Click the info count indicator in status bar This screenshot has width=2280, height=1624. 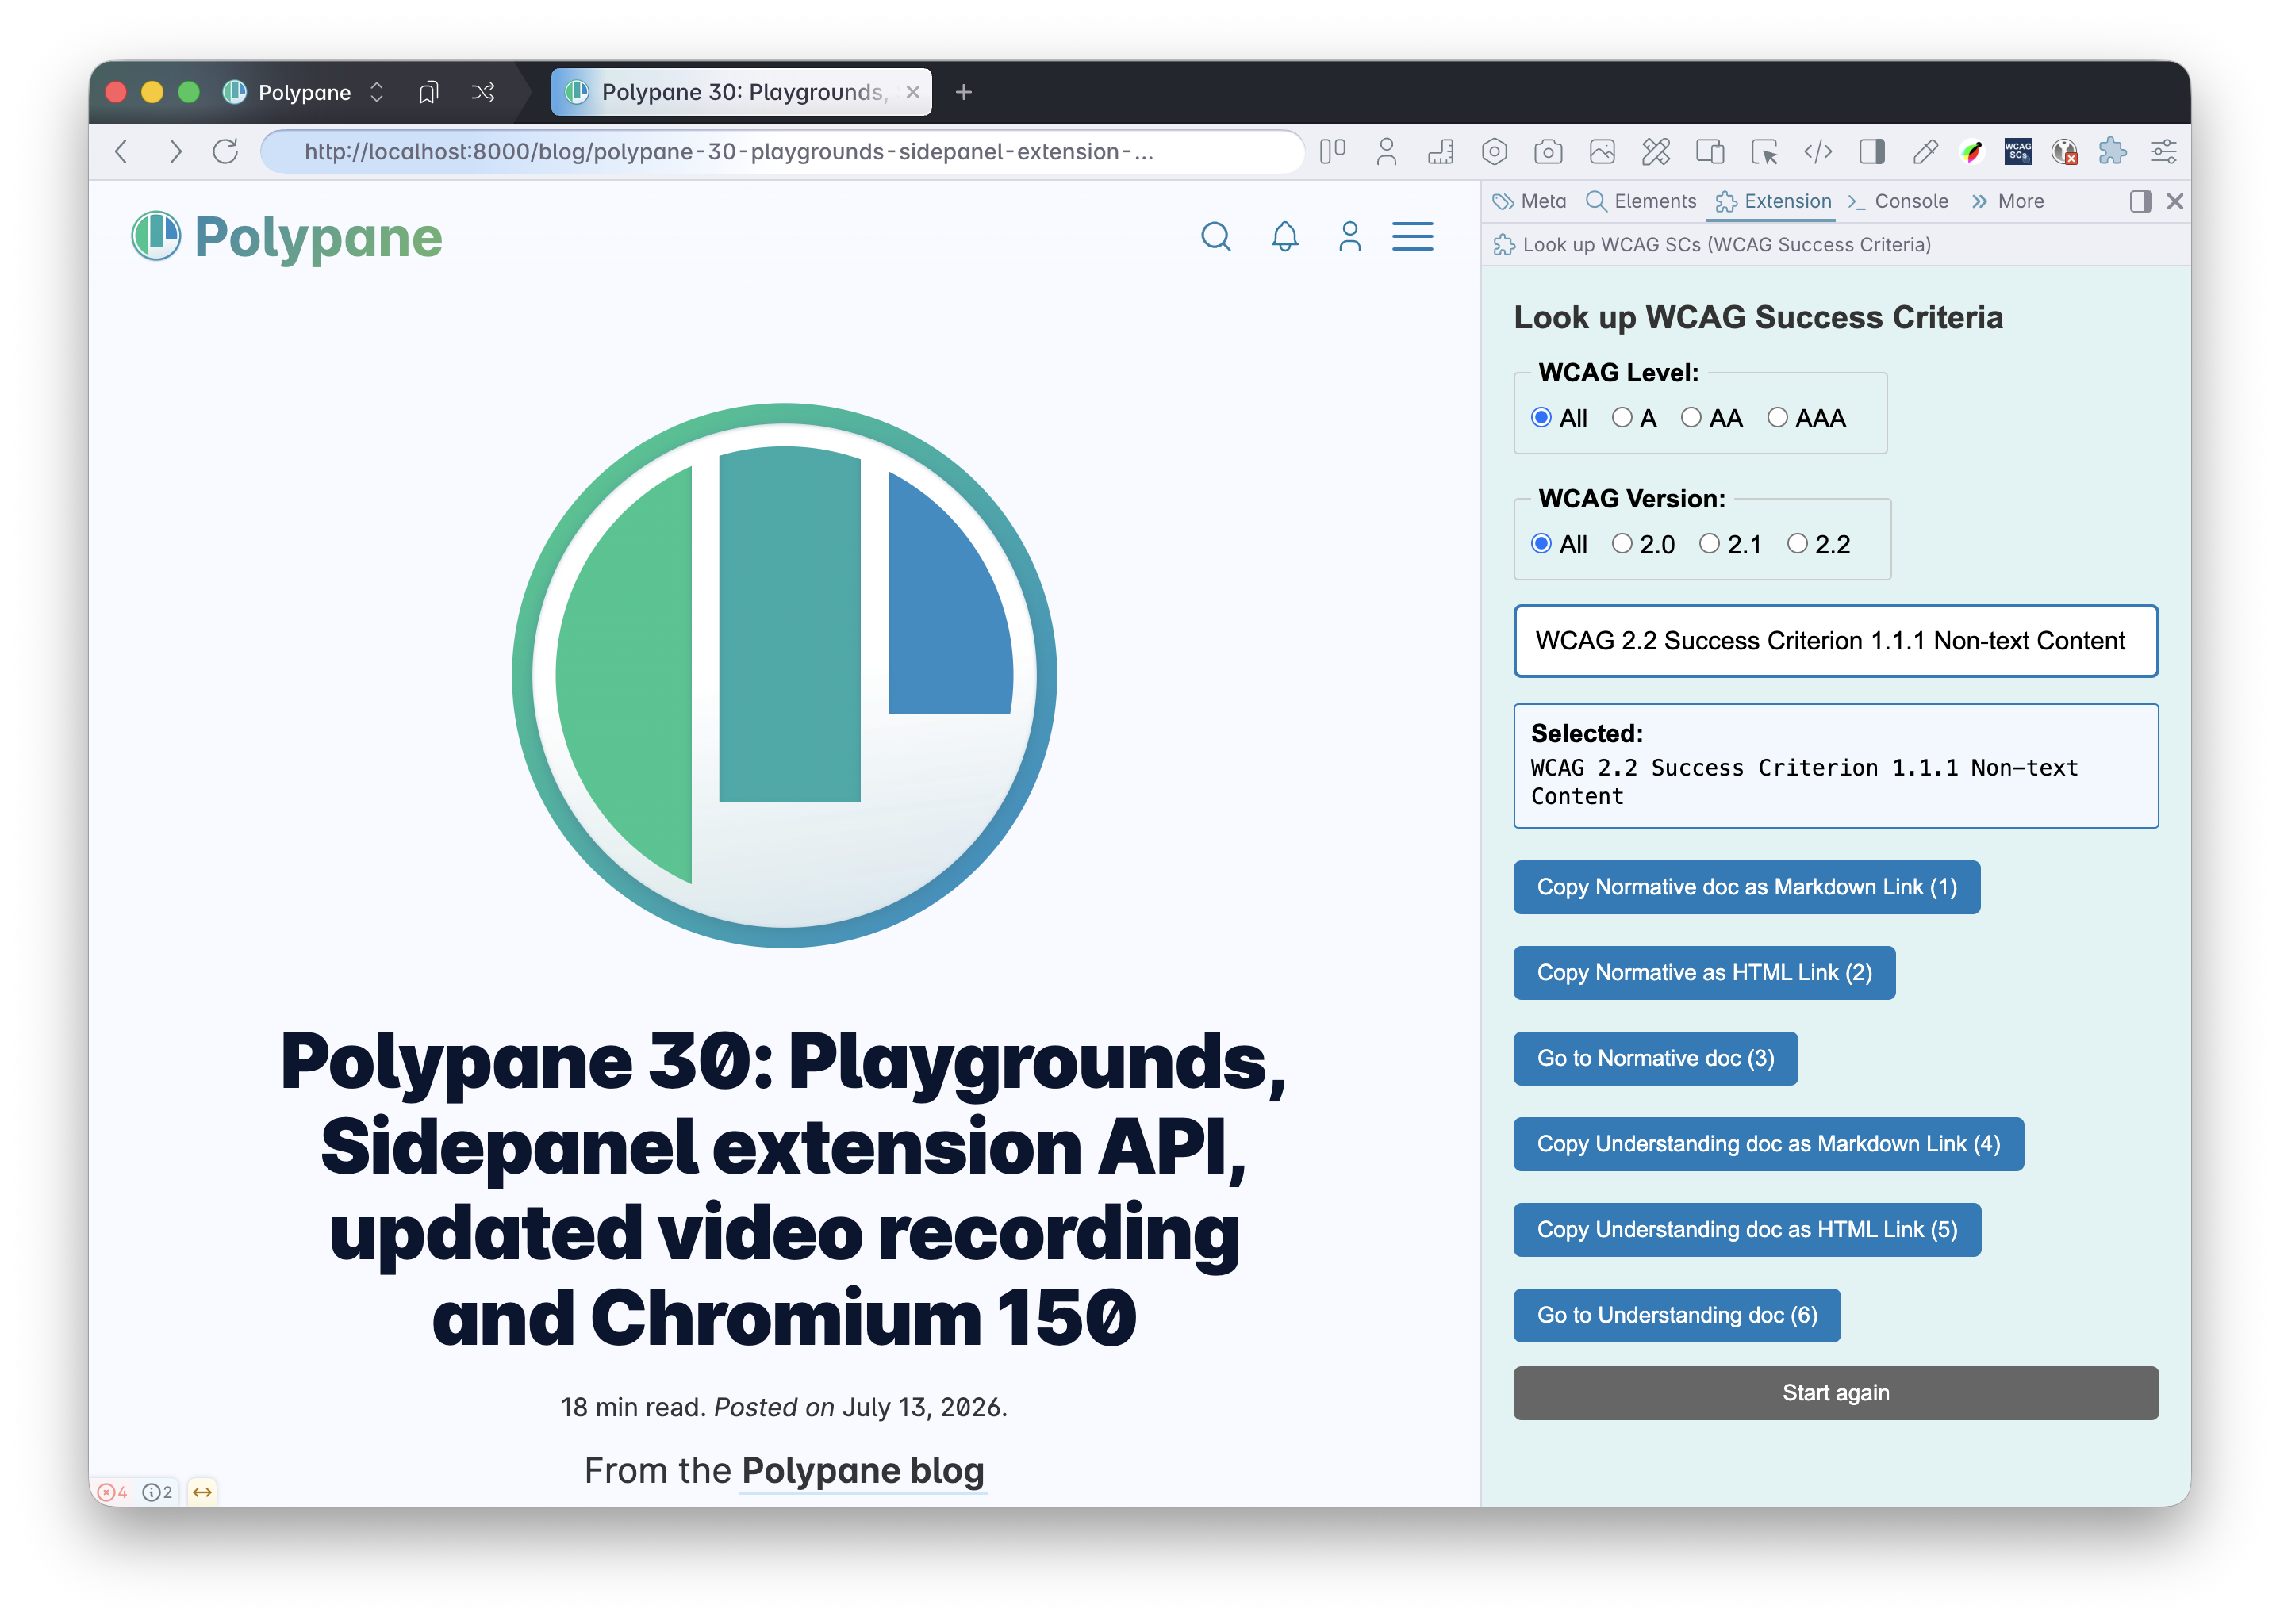pos(157,1493)
